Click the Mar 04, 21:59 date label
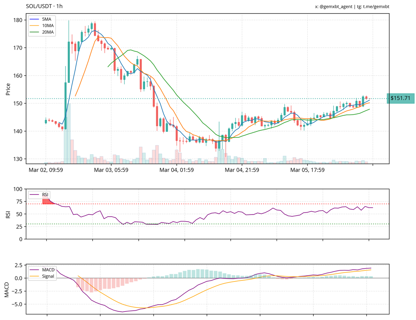Image resolution: width=416 pixels, height=320 pixels. tap(242, 170)
